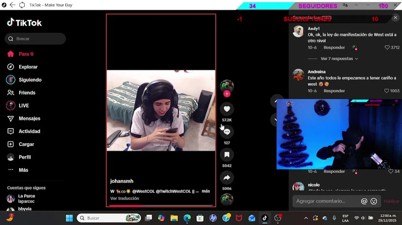This screenshot has height=225, width=402.
Task: Like the video with the heart icon
Action: tap(227, 109)
